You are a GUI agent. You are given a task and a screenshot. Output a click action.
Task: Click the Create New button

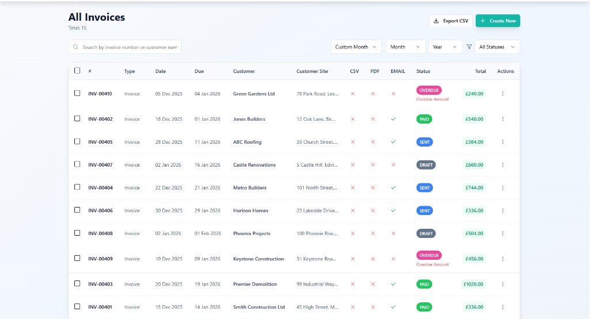(x=498, y=21)
